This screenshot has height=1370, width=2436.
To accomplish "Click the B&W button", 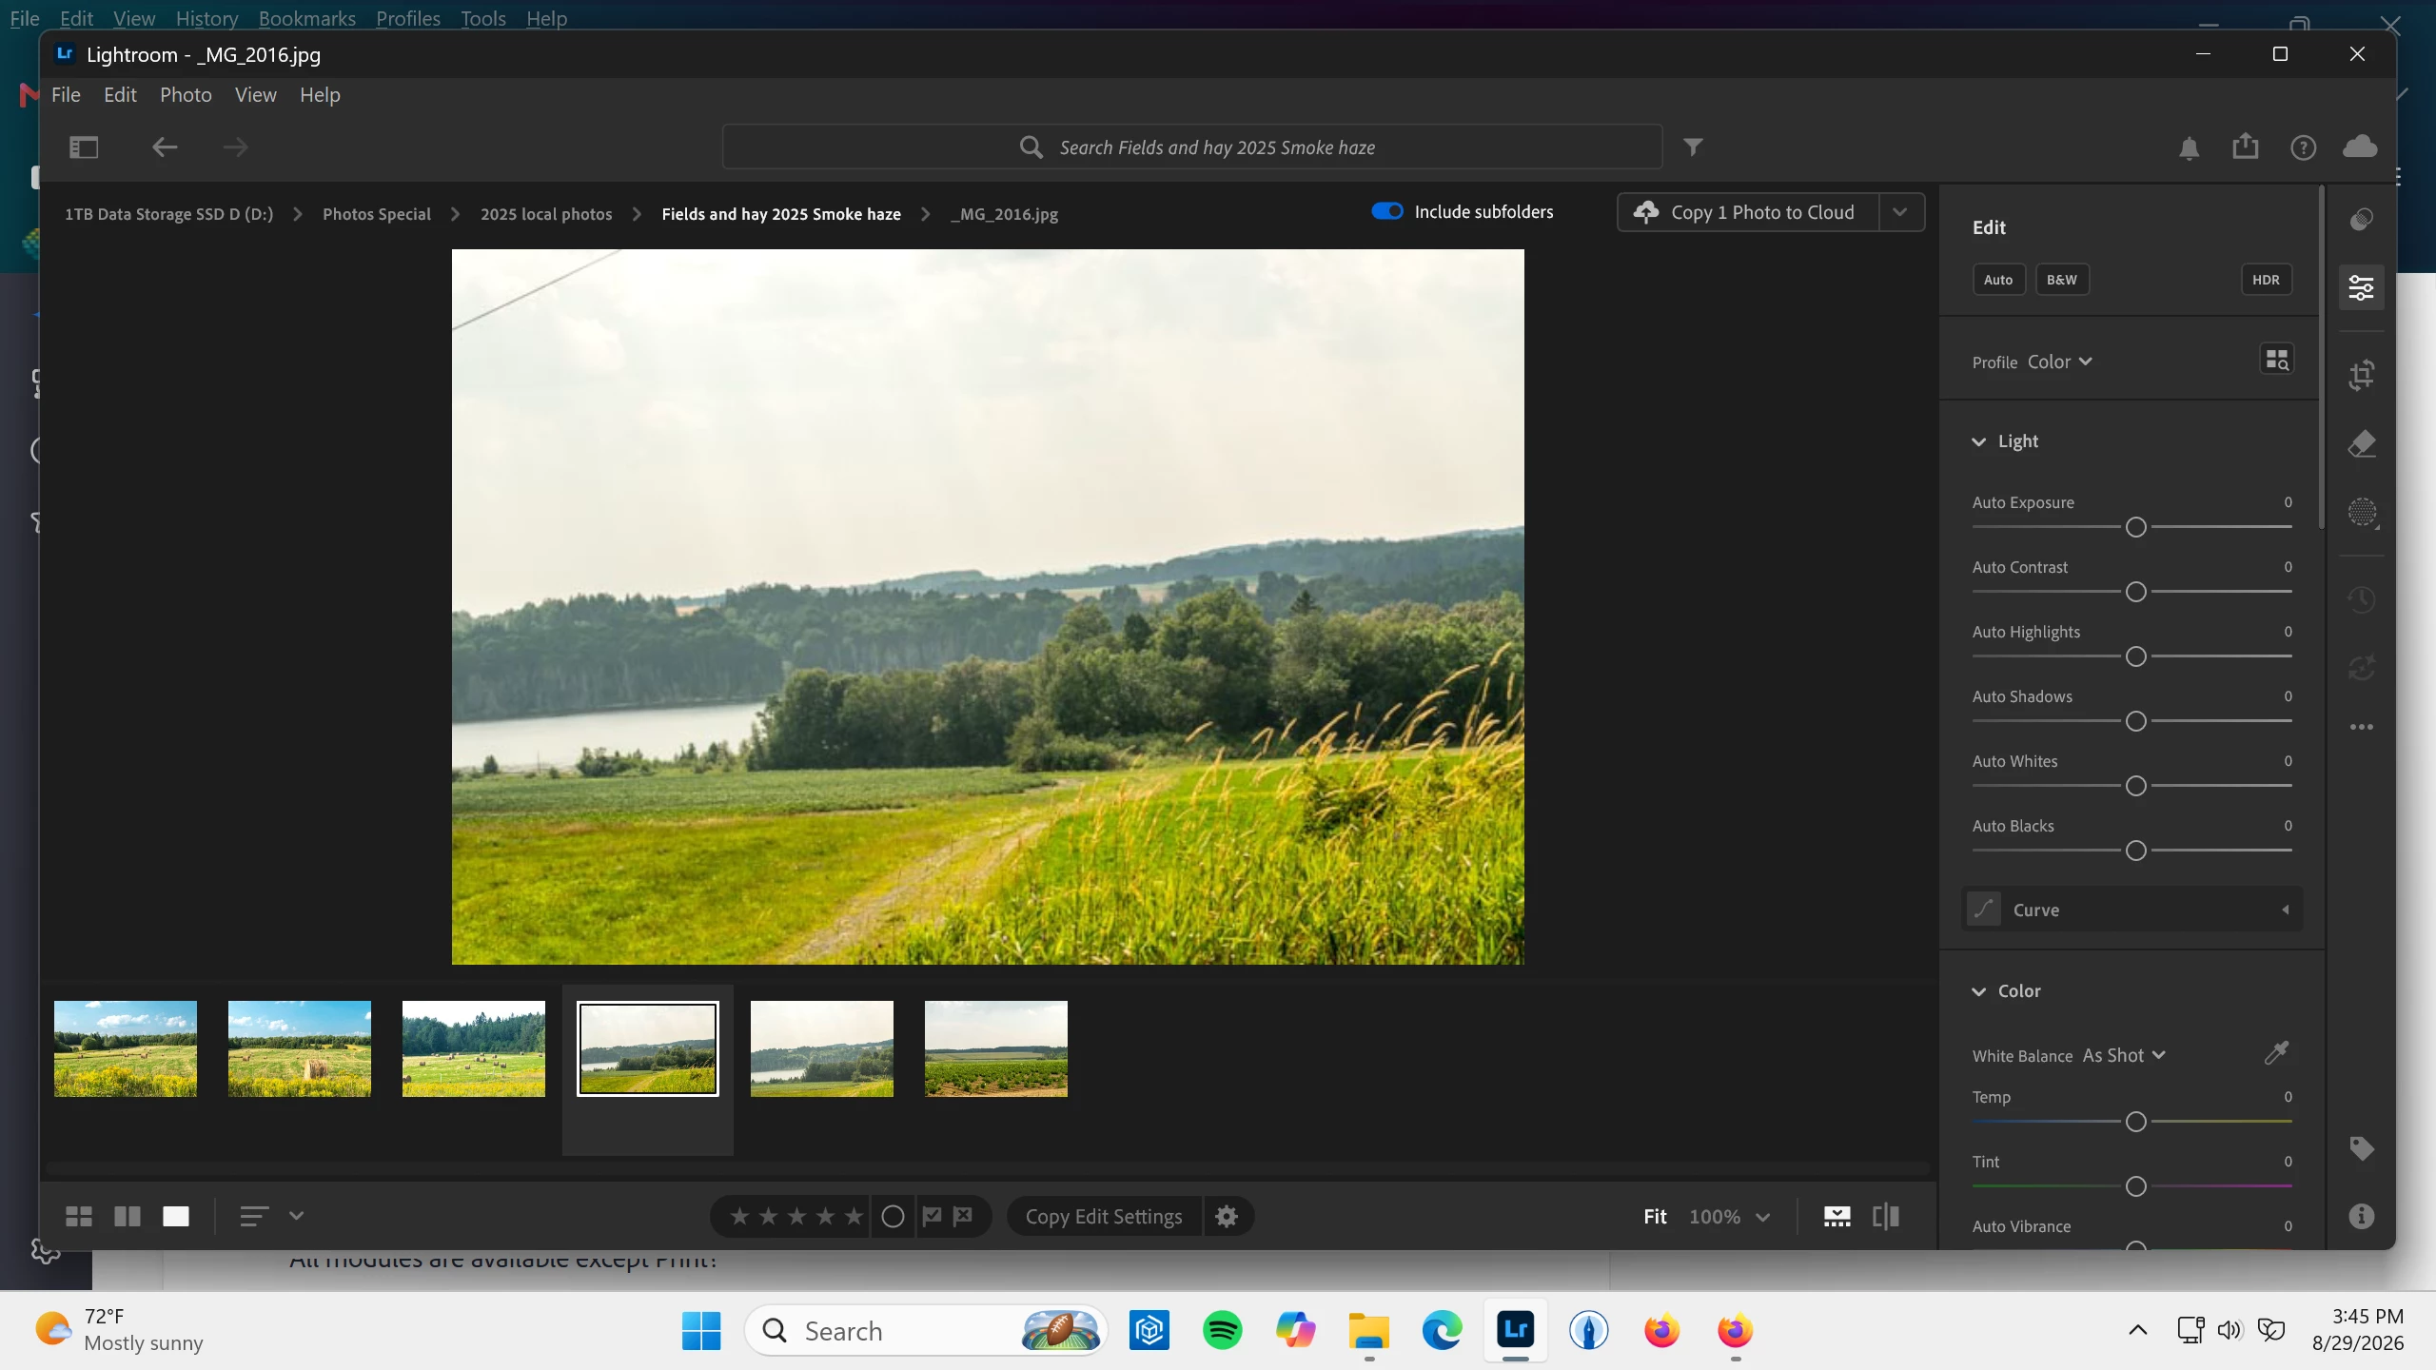I will [2062, 280].
